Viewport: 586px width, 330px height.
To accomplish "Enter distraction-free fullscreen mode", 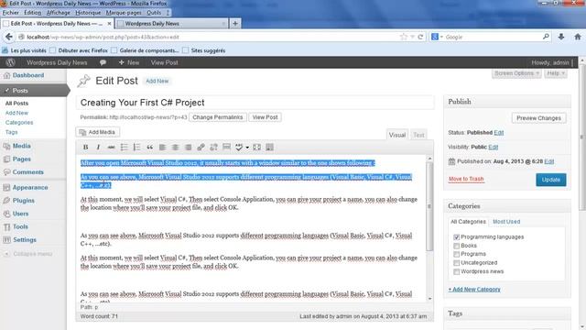I will point(257,148).
